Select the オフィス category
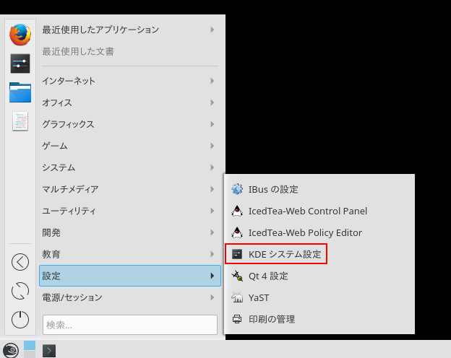451x358 pixels. (x=130, y=102)
